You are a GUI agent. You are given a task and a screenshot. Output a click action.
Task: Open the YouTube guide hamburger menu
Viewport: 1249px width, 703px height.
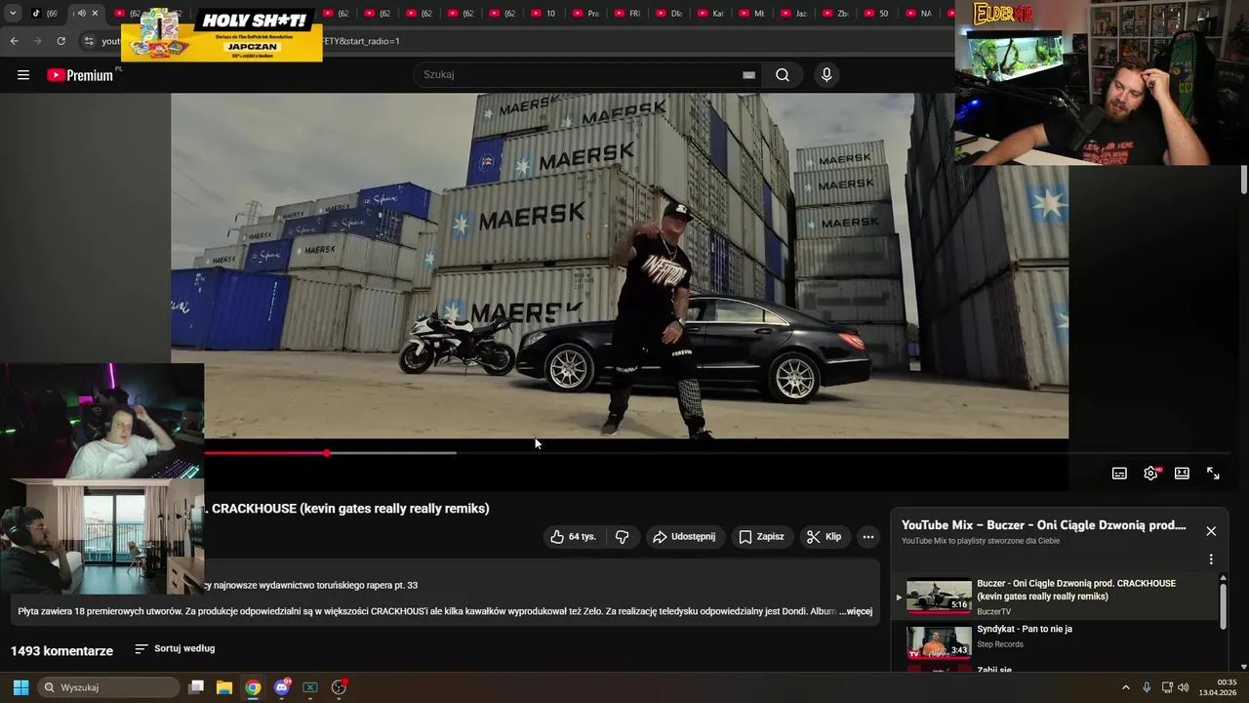click(x=23, y=75)
